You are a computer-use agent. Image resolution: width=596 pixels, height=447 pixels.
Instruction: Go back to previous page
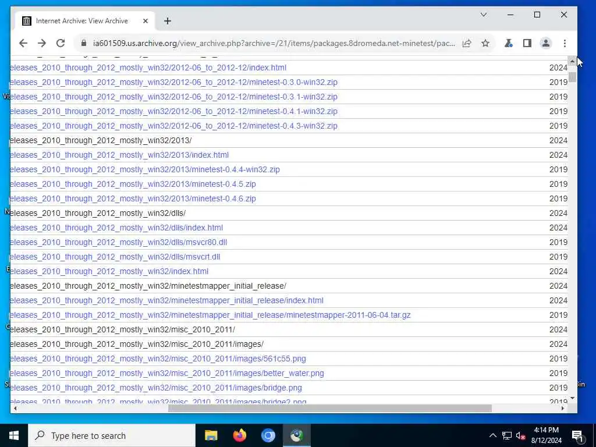[23, 43]
